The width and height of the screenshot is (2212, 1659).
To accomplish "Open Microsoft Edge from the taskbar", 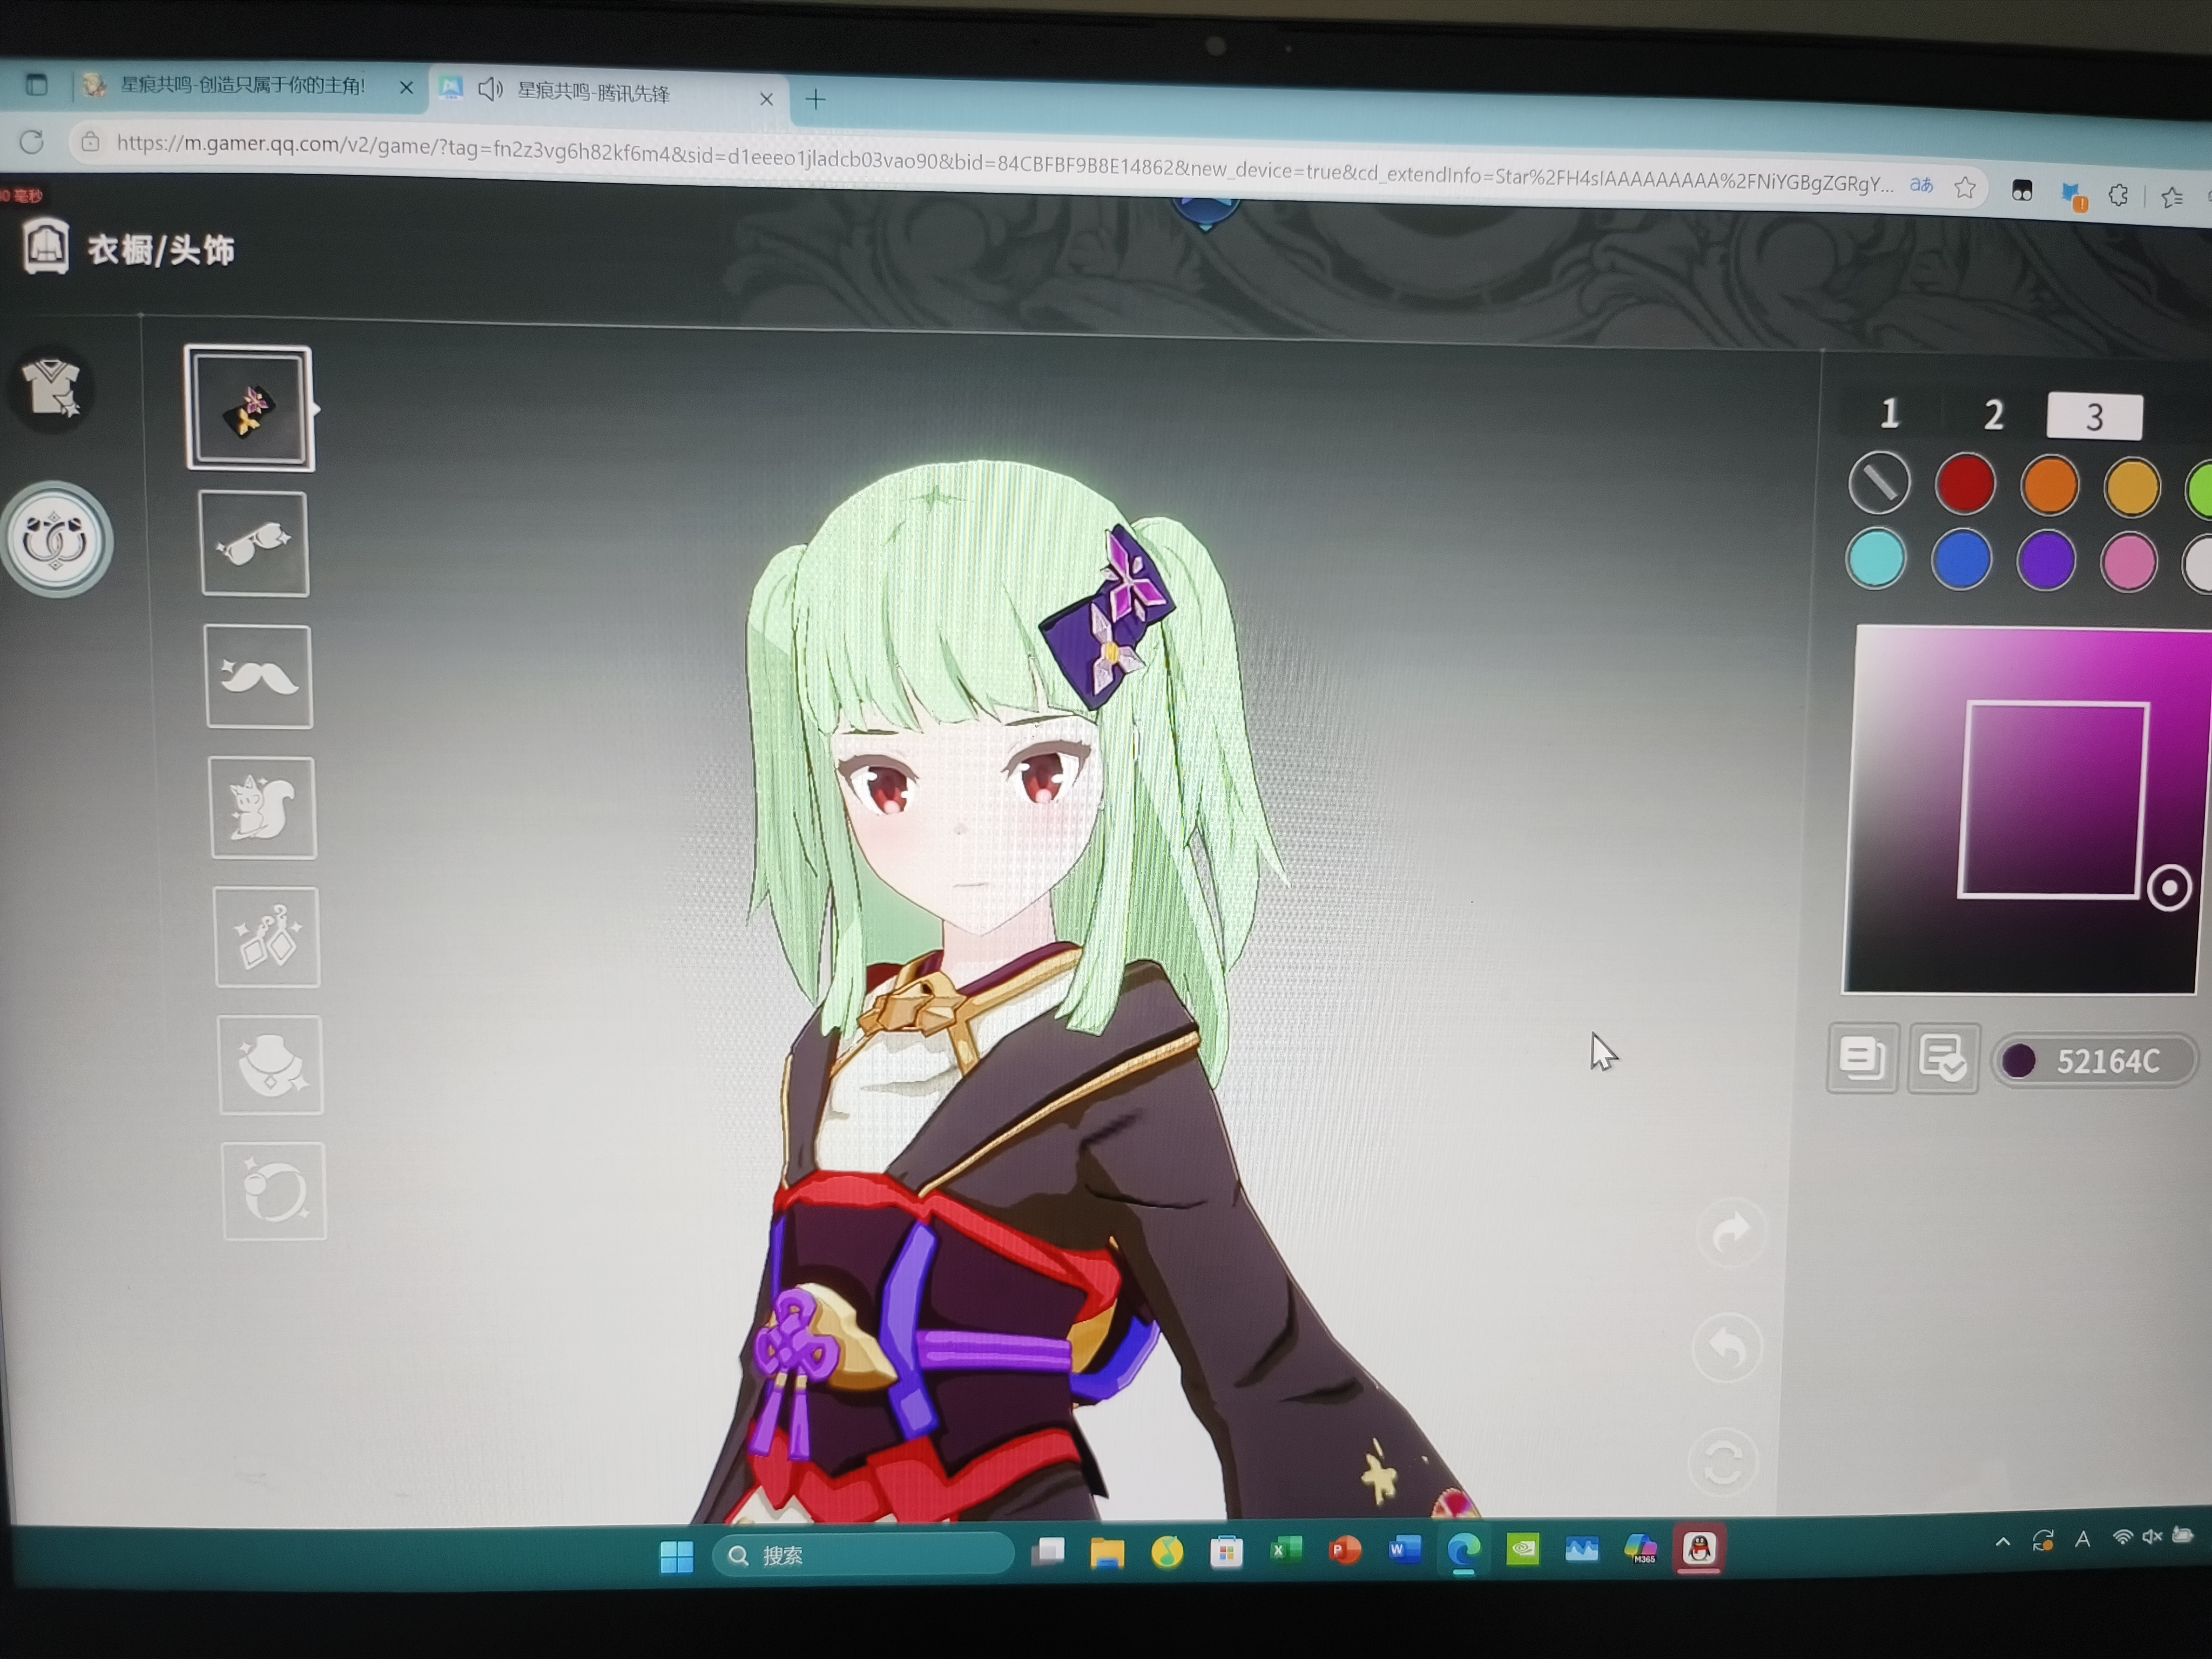I will tap(1463, 1550).
